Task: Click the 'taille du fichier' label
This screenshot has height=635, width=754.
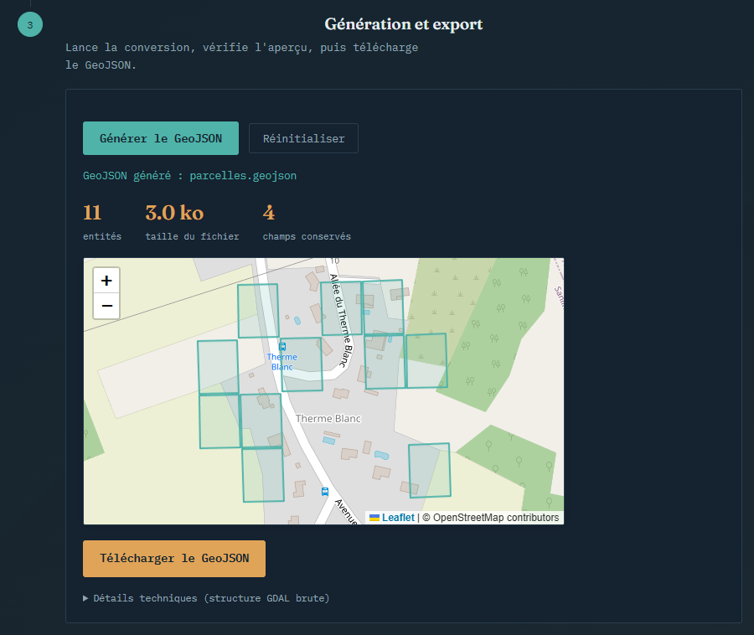Action: click(193, 236)
